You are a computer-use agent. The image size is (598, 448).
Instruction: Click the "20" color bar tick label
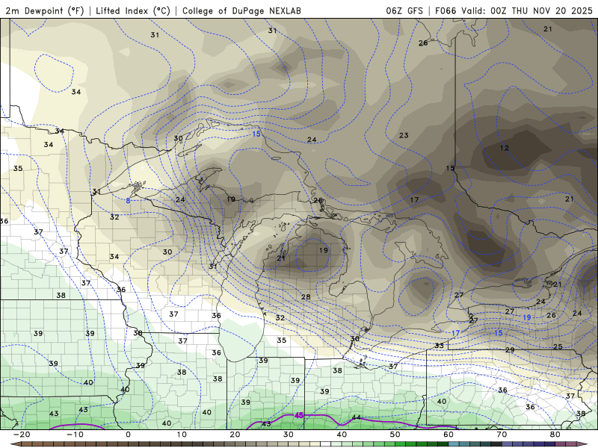tap(235, 435)
